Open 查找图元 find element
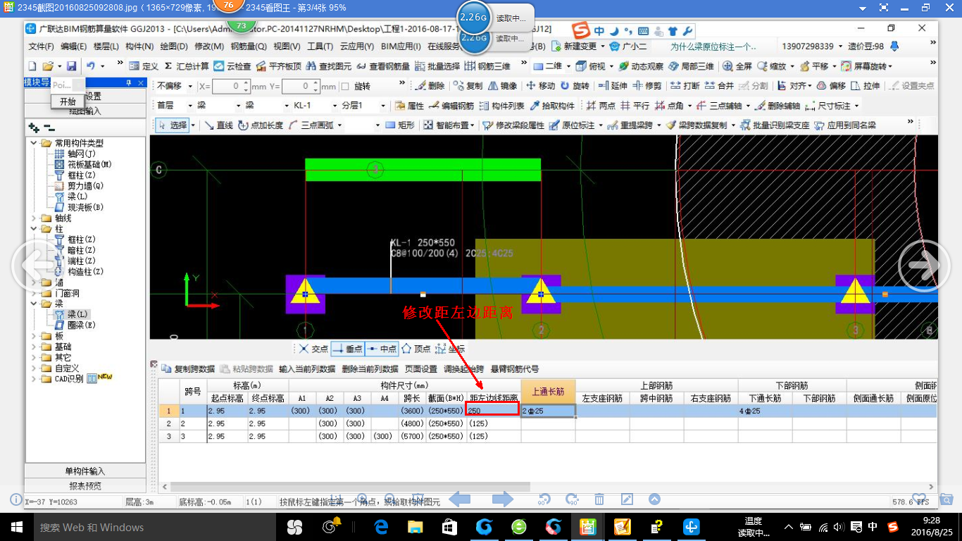The image size is (962, 541). click(x=329, y=66)
